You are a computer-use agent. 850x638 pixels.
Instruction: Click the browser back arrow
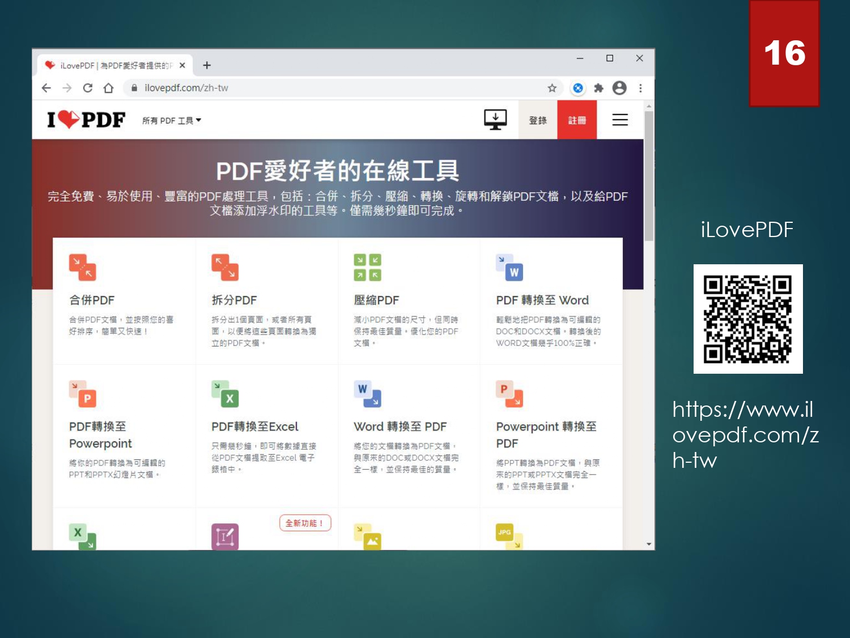[46, 88]
